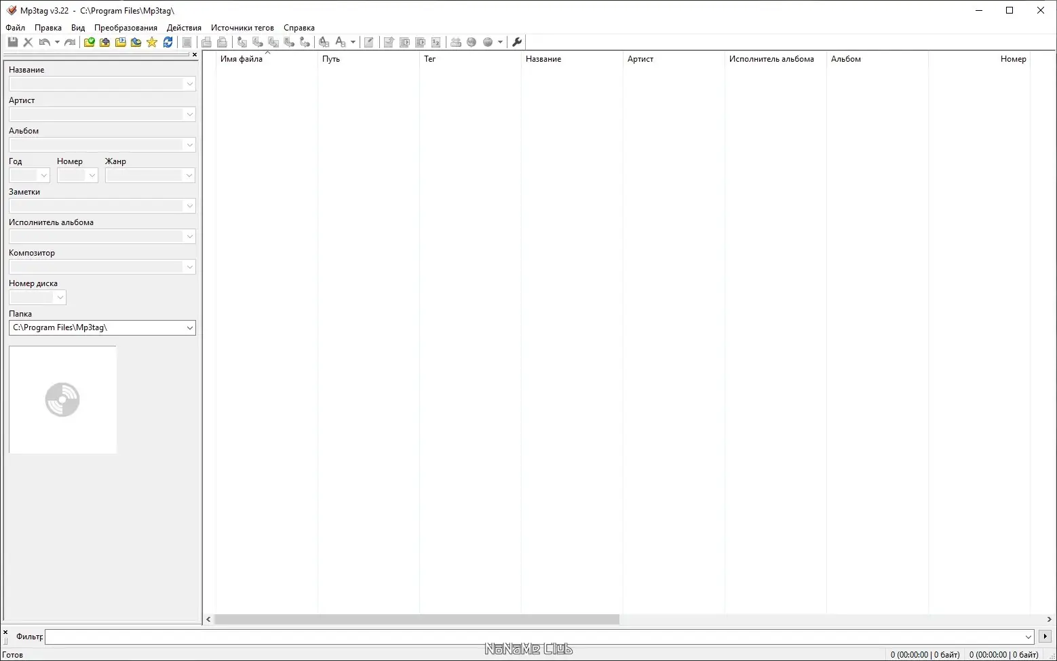Sort by the Альбом column header
1057x661 pixels.
tap(877, 59)
